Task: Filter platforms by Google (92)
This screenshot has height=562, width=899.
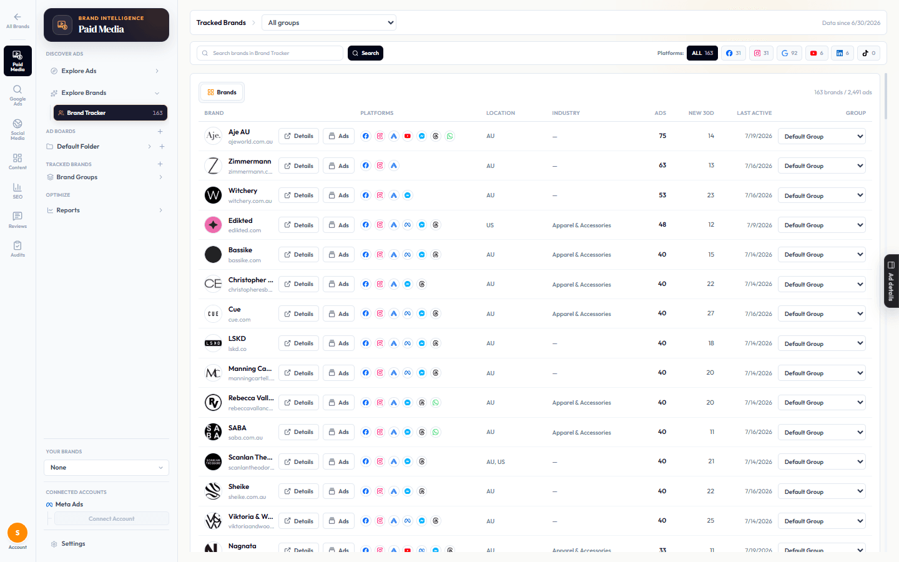Action: tap(790, 53)
